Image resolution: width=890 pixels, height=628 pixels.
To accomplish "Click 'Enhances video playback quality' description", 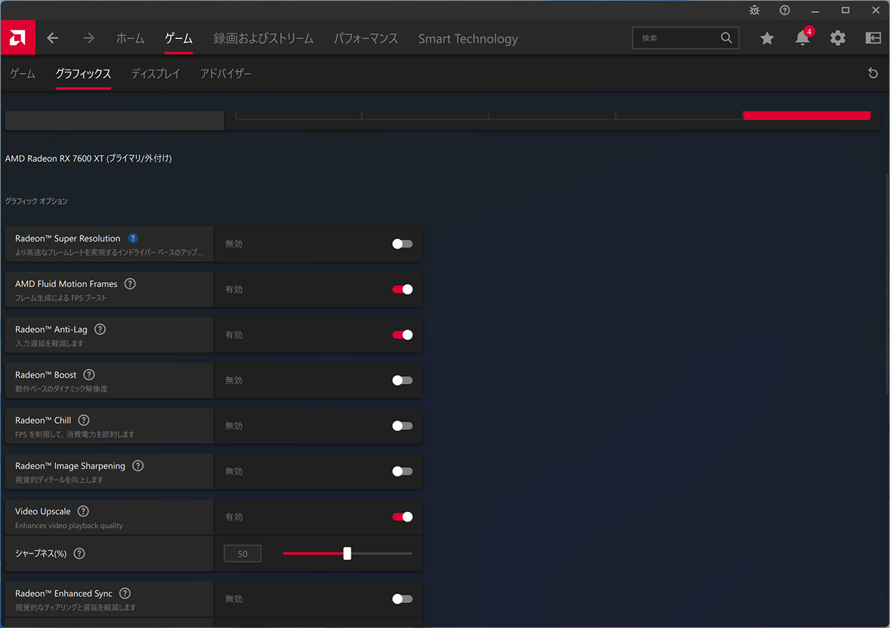I will [69, 526].
